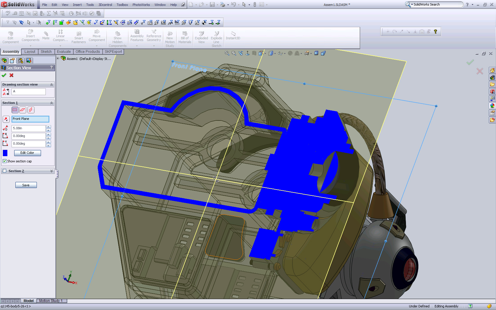This screenshot has width=496, height=310.
Task: Click Bill of Materials ribbon button
Action: pos(185,37)
